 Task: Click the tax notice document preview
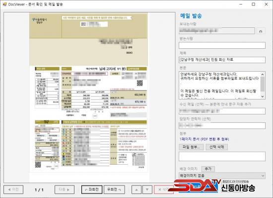click(x=88, y=92)
